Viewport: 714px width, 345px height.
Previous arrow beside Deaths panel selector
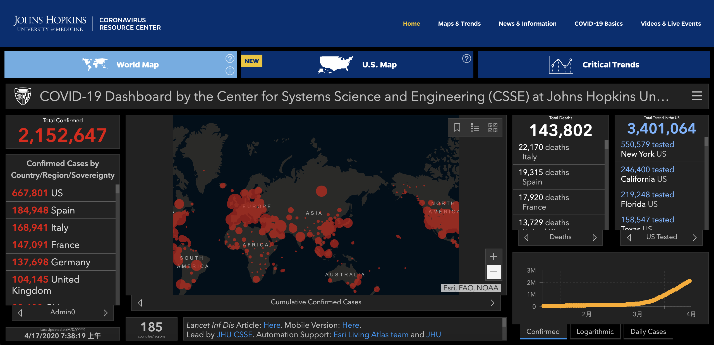[526, 237]
